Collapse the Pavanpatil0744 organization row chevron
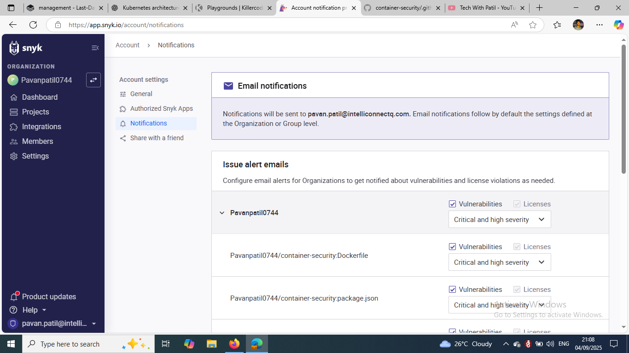629x353 pixels. pos(222,213)
